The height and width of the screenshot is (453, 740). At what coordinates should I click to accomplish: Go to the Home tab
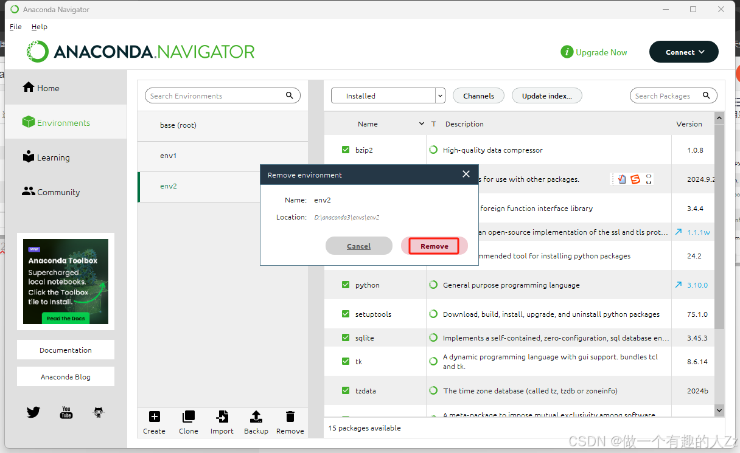click(x=66, y=88)
